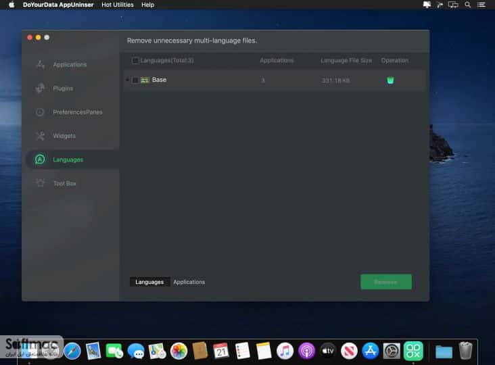Open the blue folder in the Dock

[x=444, y=351]
